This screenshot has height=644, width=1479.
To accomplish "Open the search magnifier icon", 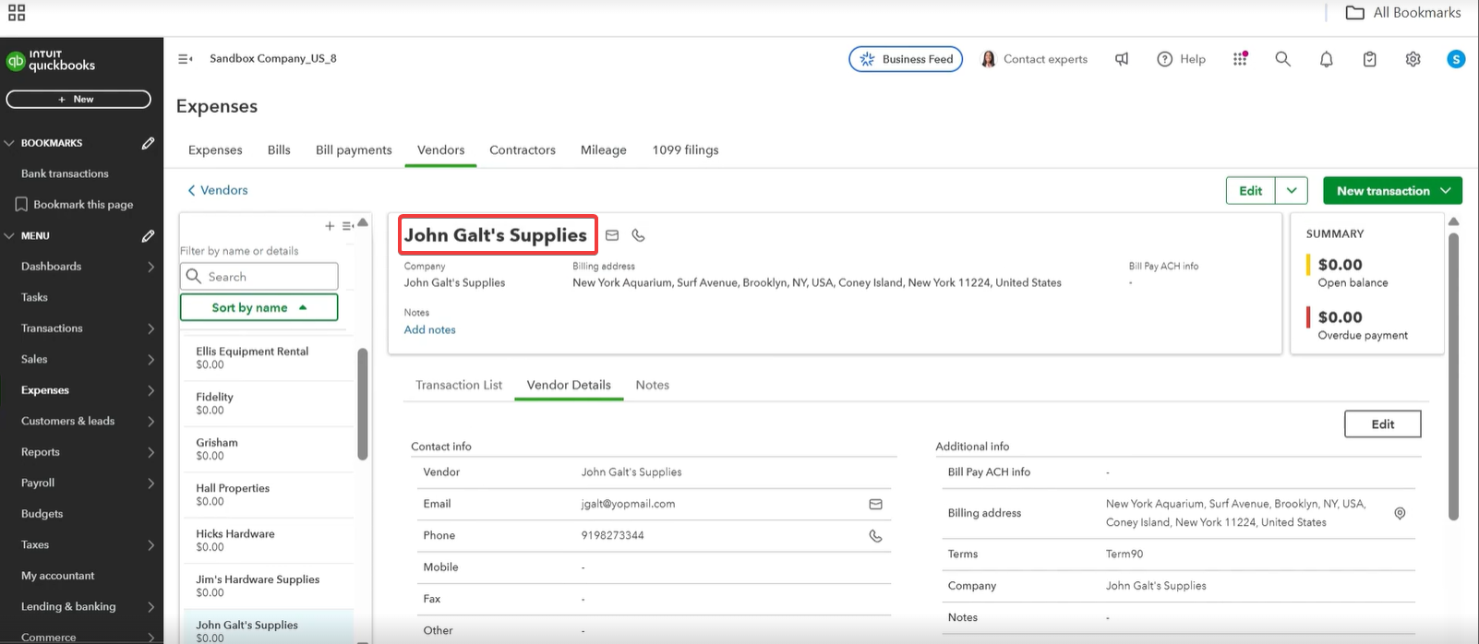I will pyautogui.click(x=1282, y=59).
